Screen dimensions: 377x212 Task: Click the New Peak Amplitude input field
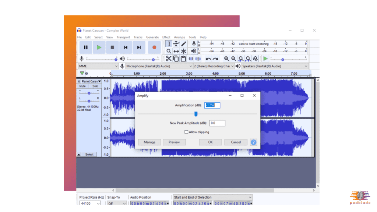[x=217, y=123]
